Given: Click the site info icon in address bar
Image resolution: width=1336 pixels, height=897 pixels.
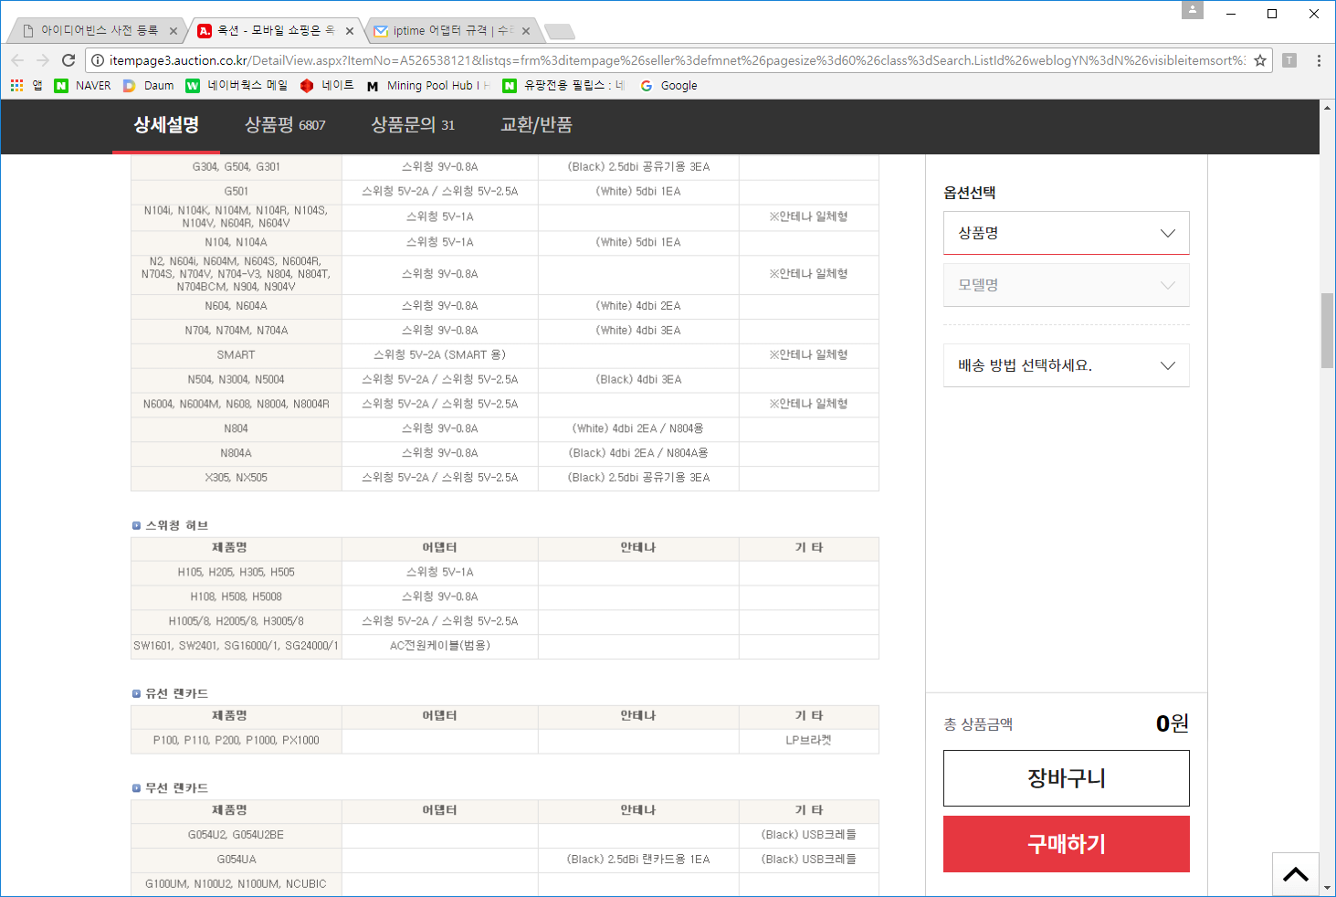Looking at the screenshot, I should click(x=97, y=60).
